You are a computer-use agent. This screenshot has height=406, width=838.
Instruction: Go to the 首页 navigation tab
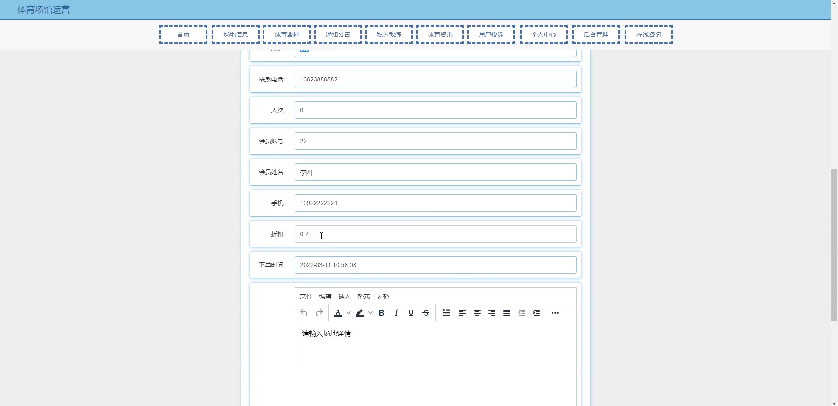click(183, 34)
